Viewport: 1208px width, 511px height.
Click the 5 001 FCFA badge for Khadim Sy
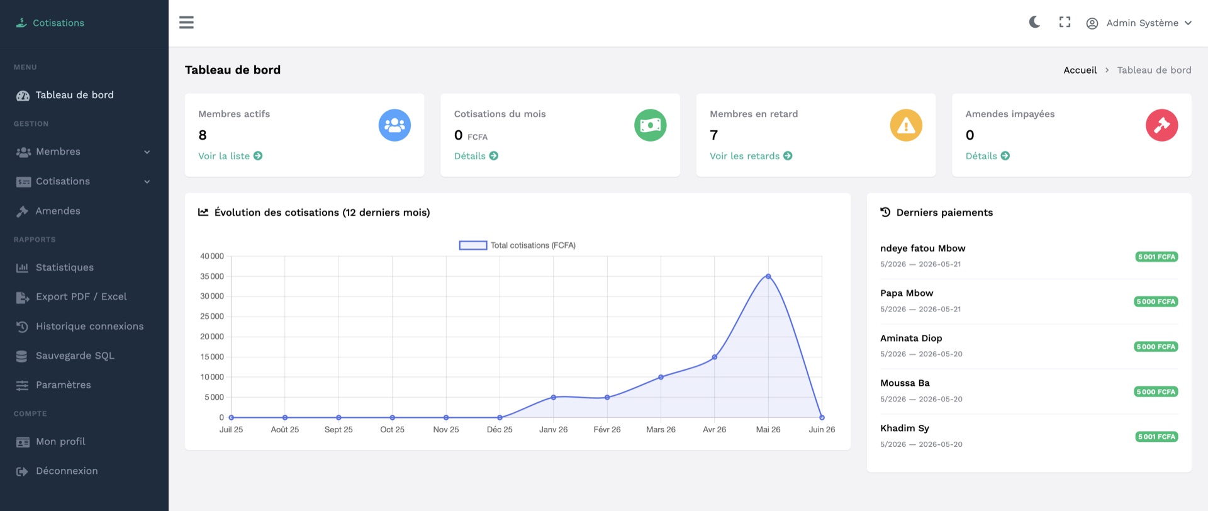pyautogui.click(x=1156, y=437)
